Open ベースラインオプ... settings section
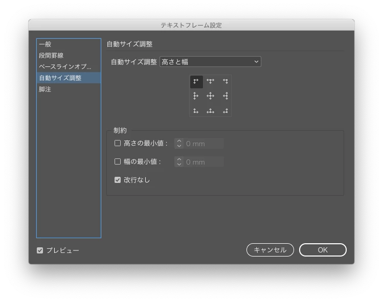Viewport: 383px width, 302px height. pyautogui.click(x=69, y=66)
